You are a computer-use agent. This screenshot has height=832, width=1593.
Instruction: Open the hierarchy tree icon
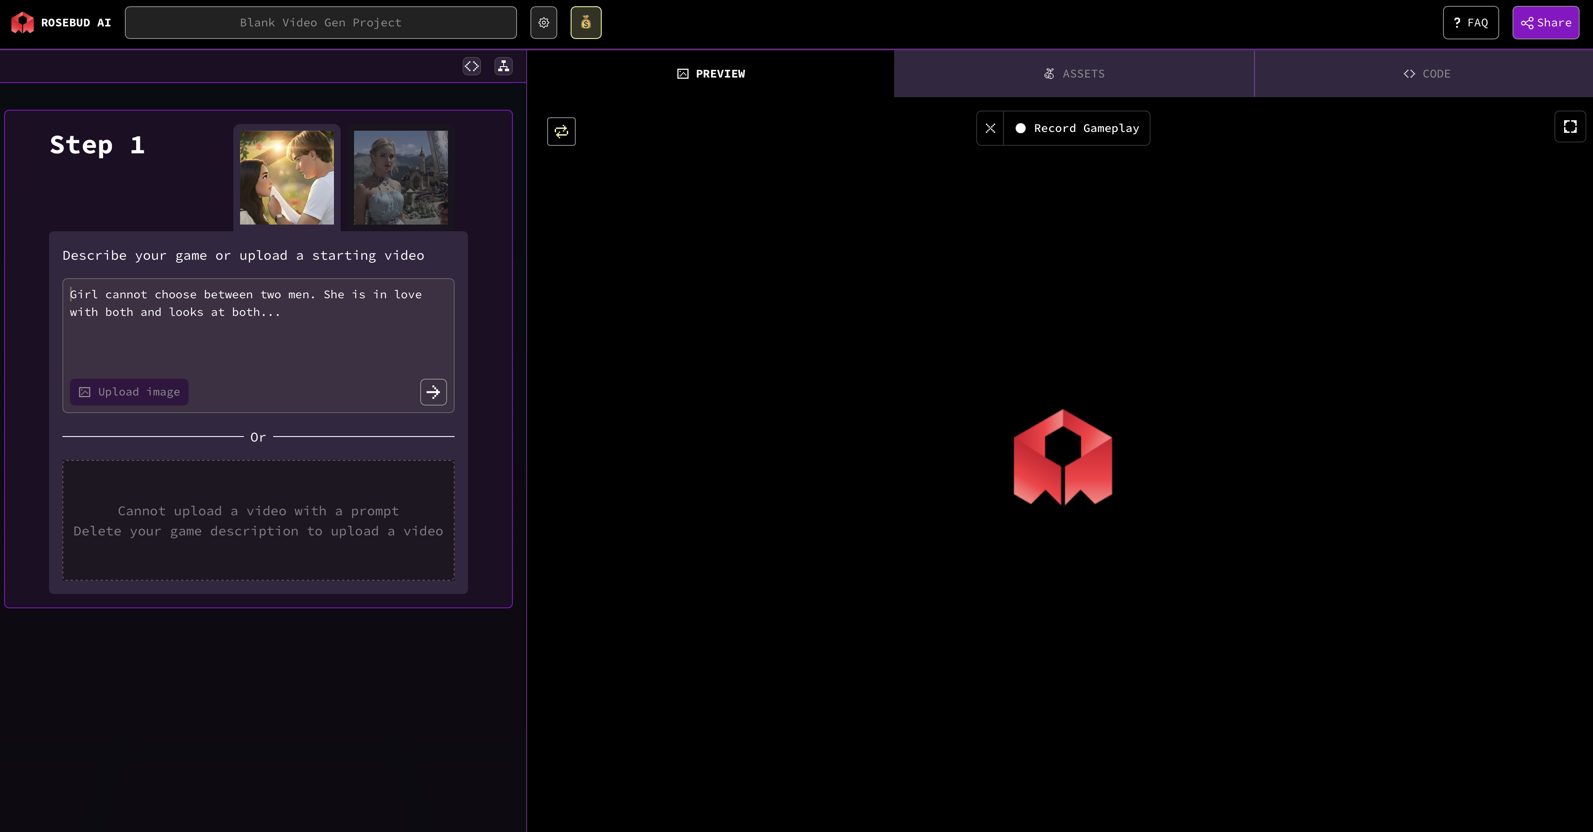(503, 66)
